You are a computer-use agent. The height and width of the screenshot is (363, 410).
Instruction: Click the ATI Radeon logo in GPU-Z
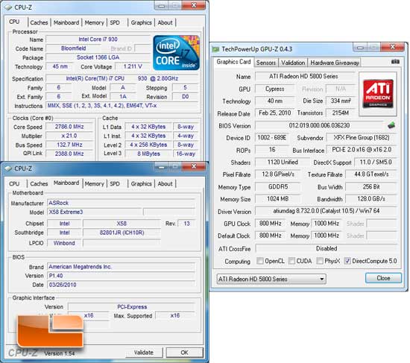tap(378, 94)
